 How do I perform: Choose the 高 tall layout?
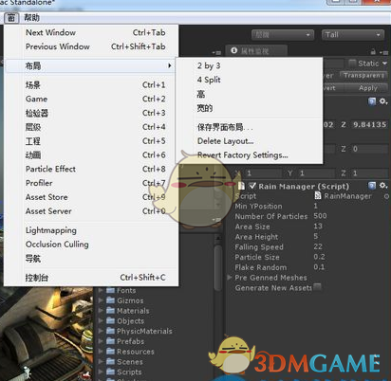(250, 94)
